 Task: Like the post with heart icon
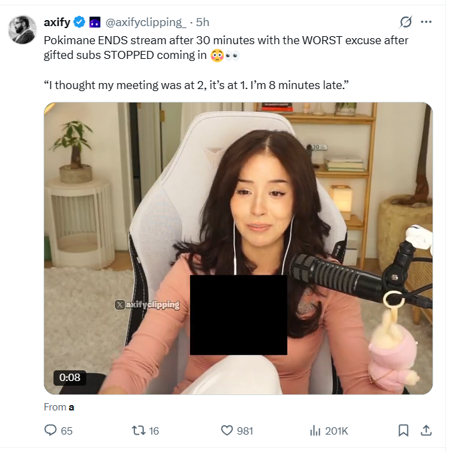click(227, 431)
